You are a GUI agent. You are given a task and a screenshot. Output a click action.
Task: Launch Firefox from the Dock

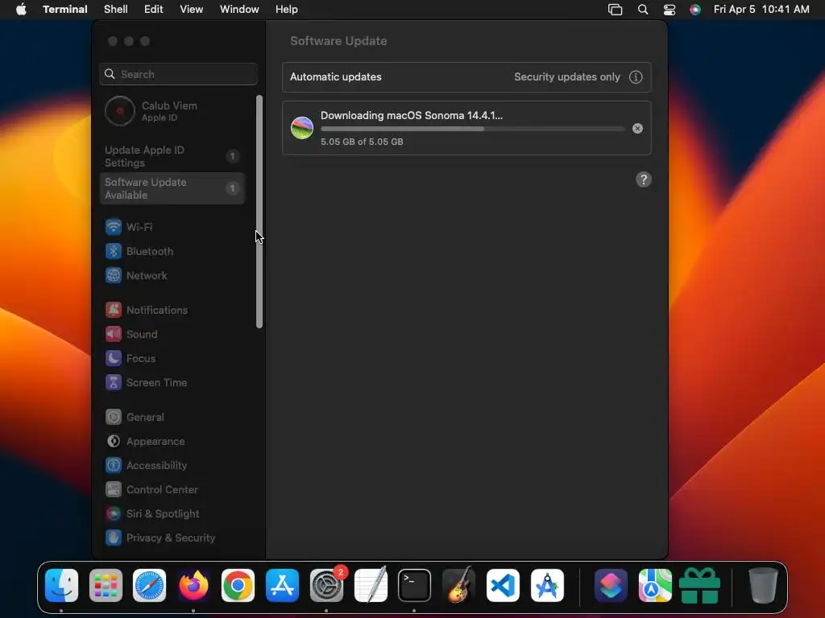193,586
